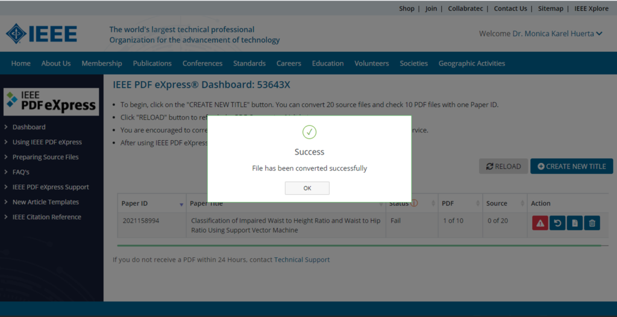Open IEEE Citation Reference sidebar item
Screen dimensions: 617x317
(47, 217)
